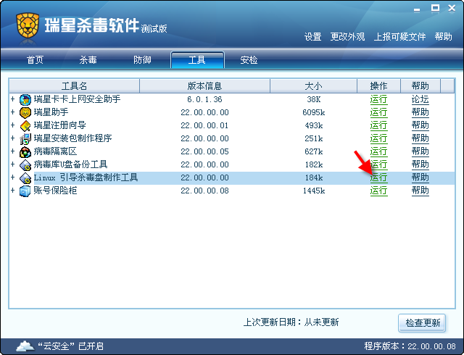Switch to the 首页 tab
Viewport: 464px width, 355px height.
[x=35, y=60]
